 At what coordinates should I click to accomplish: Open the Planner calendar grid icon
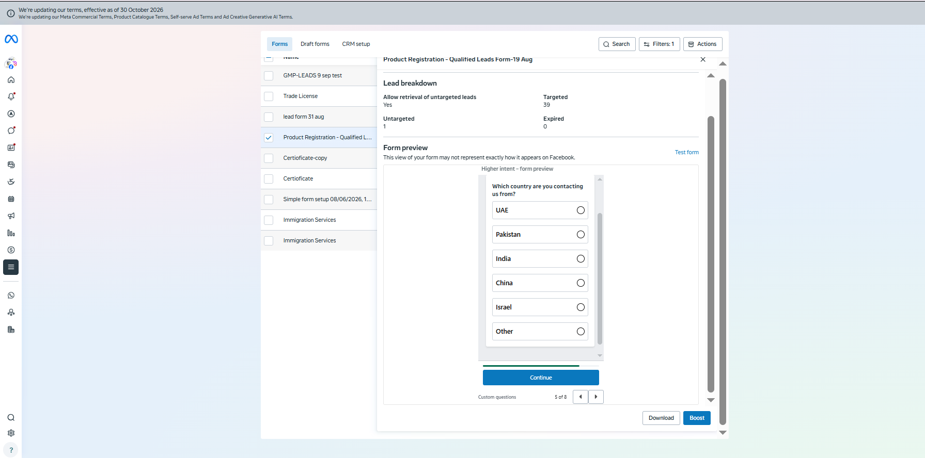point(11,199)
